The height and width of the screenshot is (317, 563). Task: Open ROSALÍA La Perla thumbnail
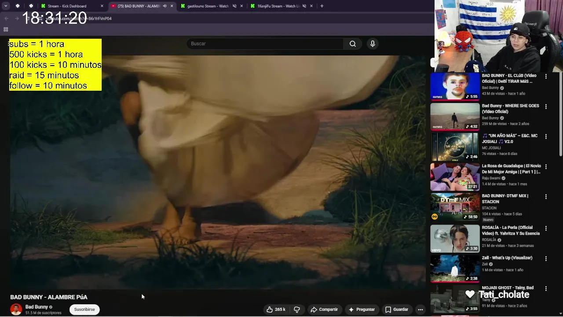click(455, 239)
